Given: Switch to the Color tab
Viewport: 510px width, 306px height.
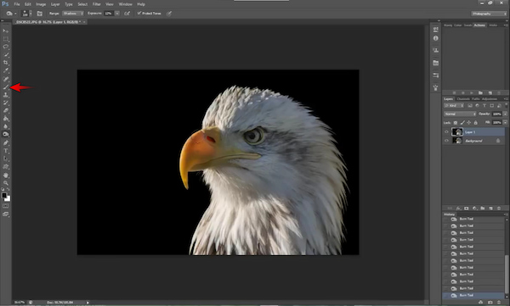Looking at the screenshot, I should pyautogui.click(x=457, y=25).
